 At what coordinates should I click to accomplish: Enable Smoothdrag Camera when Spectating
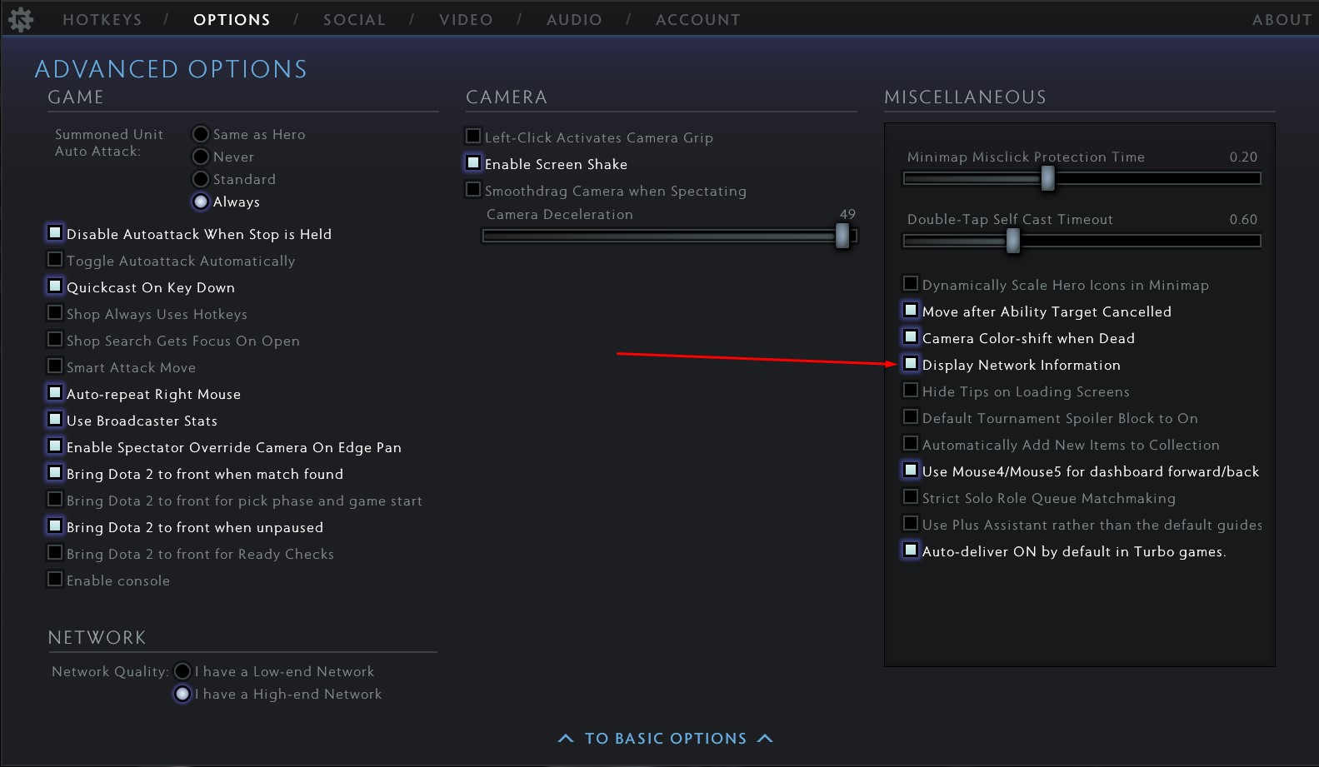click(x=473, y=189)
